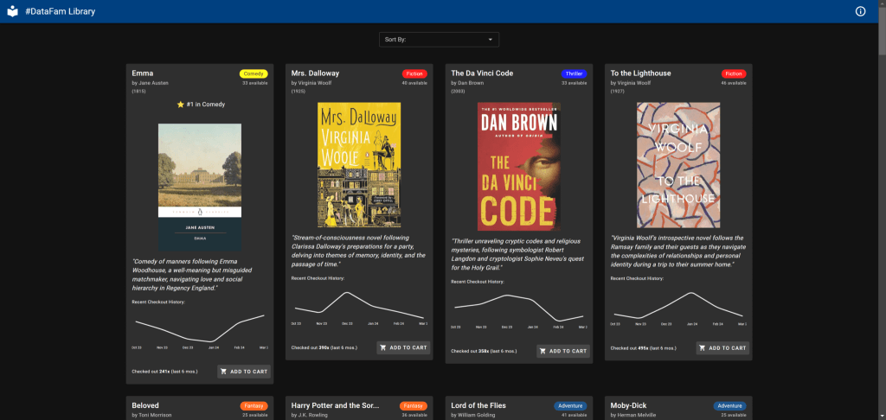Click cart icon on Mrs. Dalloway card
Image resolution: width=886 pixels, height=420 pixels.
pos(383,347)
